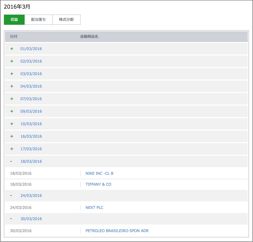Expand the 07/03/2016 row plus icon
Image resolution: width=253 pixels, height=242 pixels.
pyautogui.click(x=12, y=99)
